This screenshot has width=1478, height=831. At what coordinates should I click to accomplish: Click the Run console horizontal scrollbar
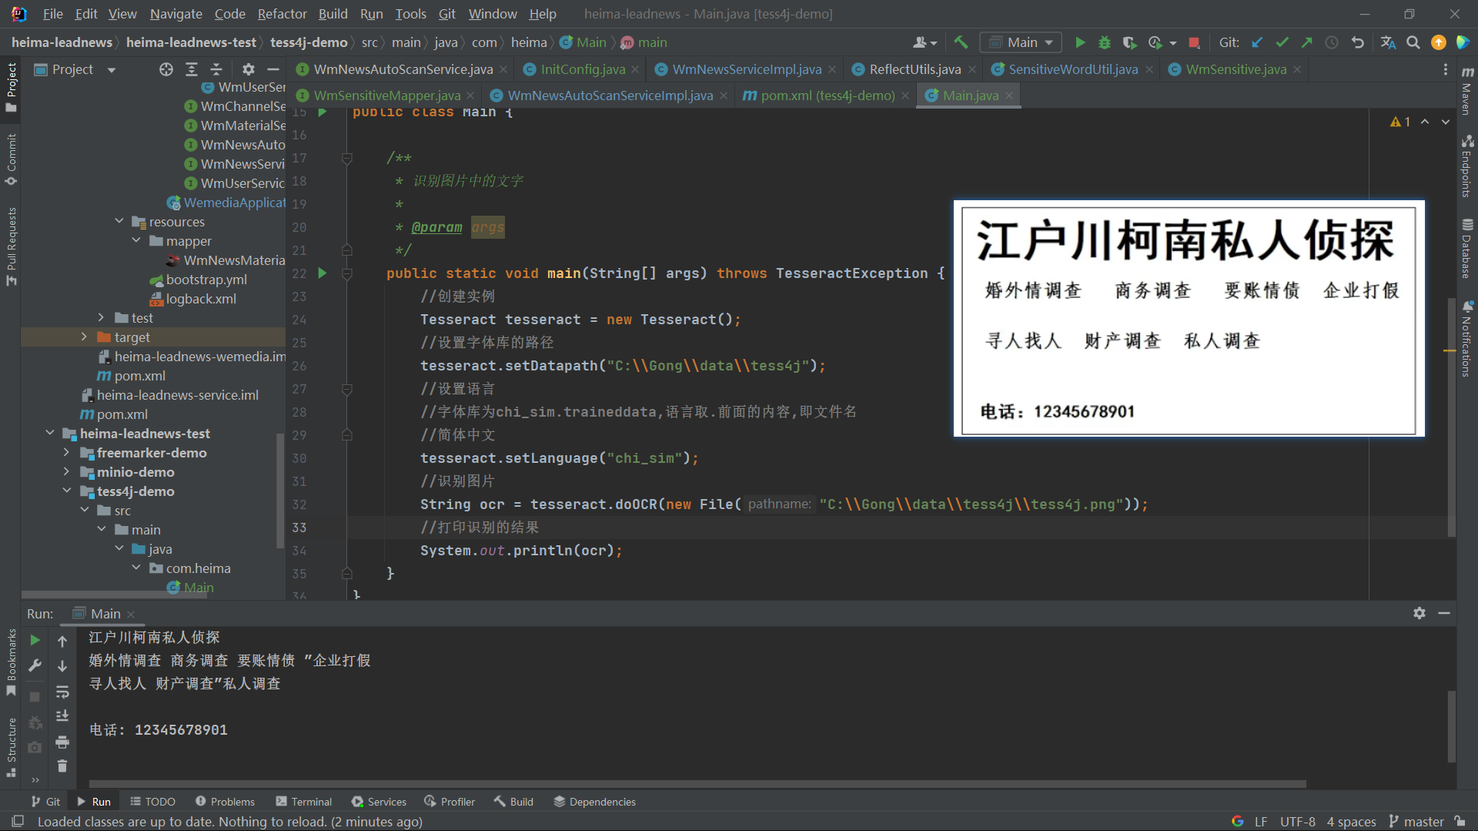693,784
